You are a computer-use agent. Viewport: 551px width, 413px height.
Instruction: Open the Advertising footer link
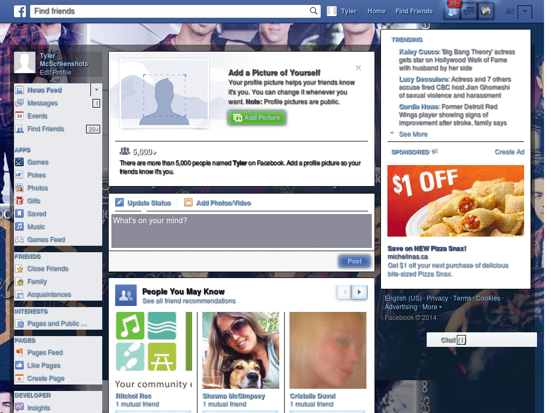coord(400,307)
